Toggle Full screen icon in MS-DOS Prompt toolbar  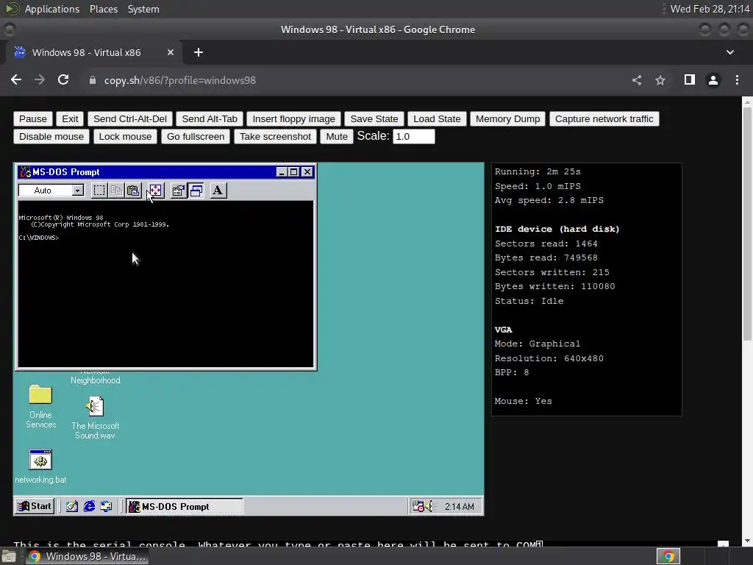tap(156, 191)
